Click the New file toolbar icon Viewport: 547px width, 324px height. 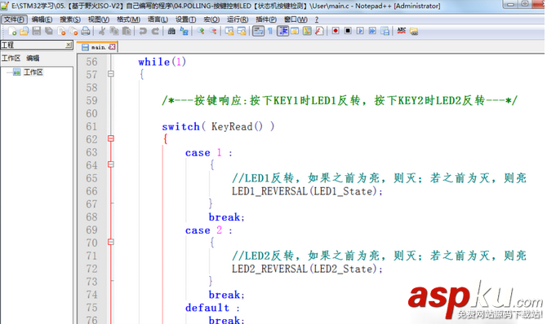[x=12, y=31]
